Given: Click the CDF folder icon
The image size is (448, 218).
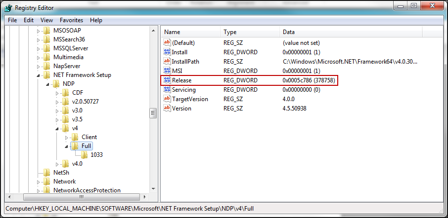Looking at the screenshot, I should point(66,93).
